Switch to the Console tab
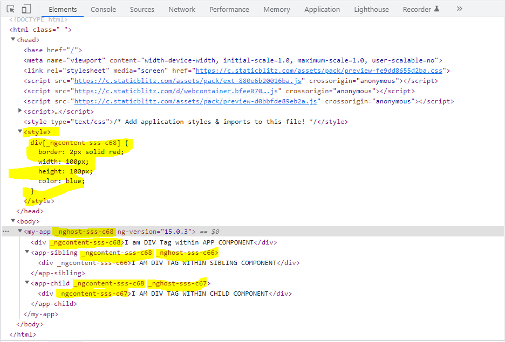The width and height of the screenshot is (505, 342). (103, 9)
